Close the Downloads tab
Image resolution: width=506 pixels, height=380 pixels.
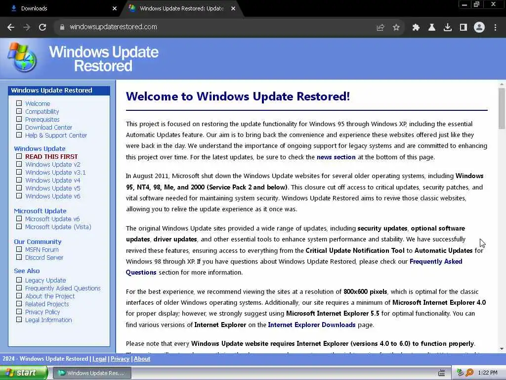coord(115,8)
